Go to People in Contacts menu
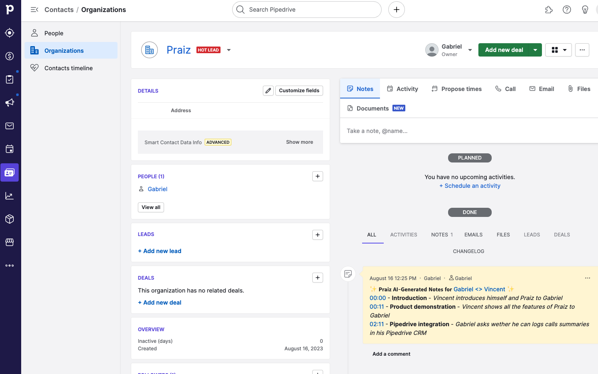Viewport: 598px width, 374px height. (71, 33)
